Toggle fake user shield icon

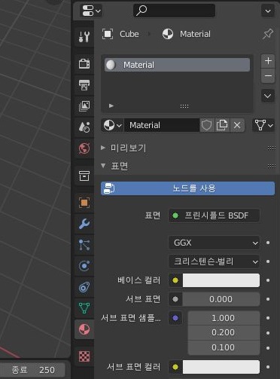(207, 125)
